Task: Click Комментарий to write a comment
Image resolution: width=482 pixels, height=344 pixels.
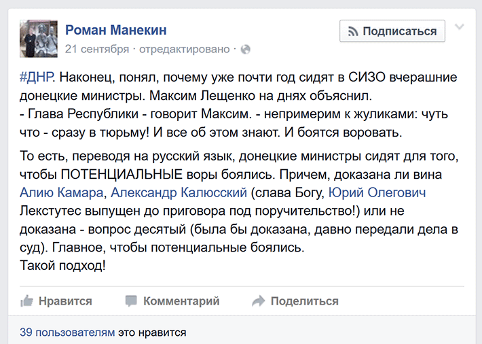Action: [x=181, y=301]
